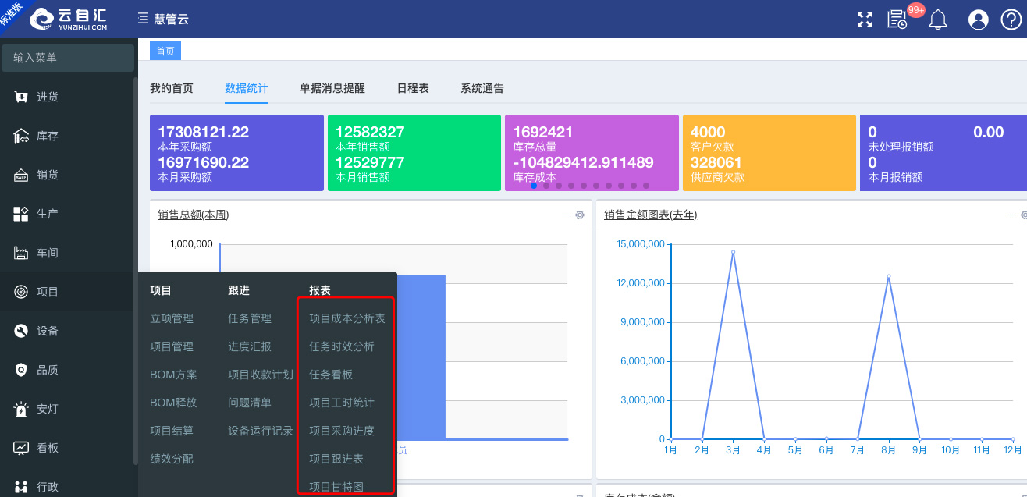Click the 库存 warehouse sidebar icon
Image resolution: width=1027 pixels, height=497 pixels.
(22, 136)
